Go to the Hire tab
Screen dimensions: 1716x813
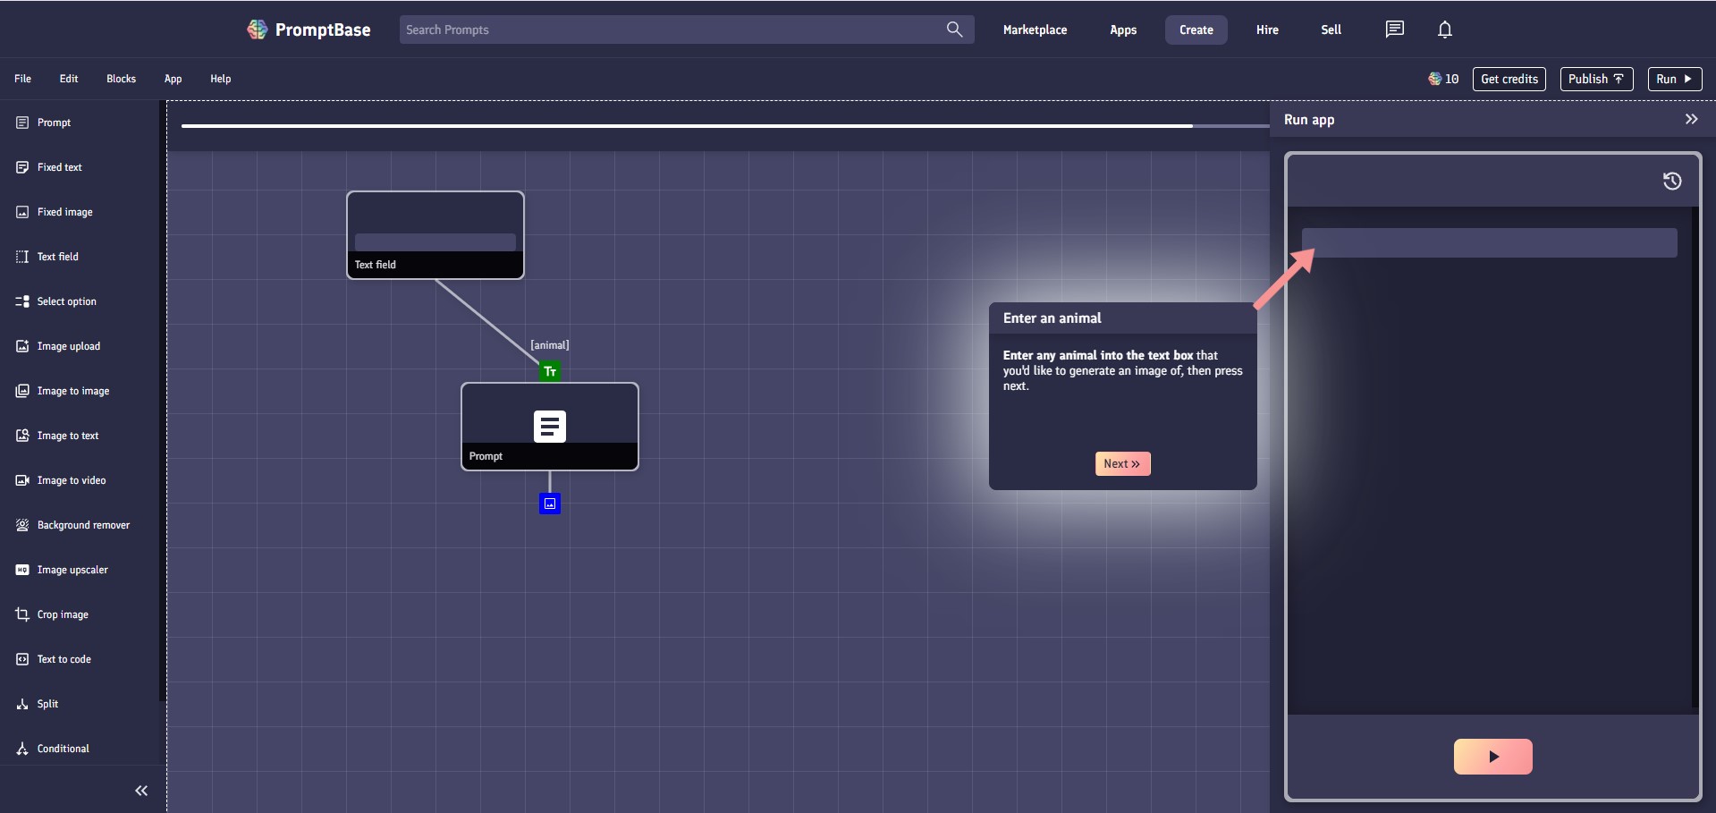click(x=1267, y=30)
